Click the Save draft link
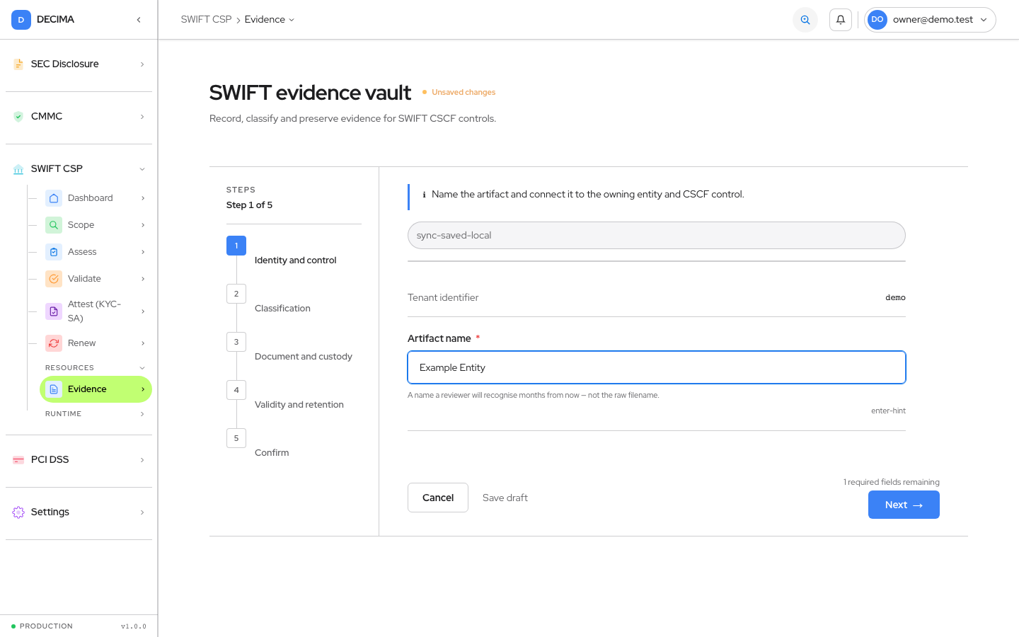This screenshot has width=1019, height=637. 505,498
